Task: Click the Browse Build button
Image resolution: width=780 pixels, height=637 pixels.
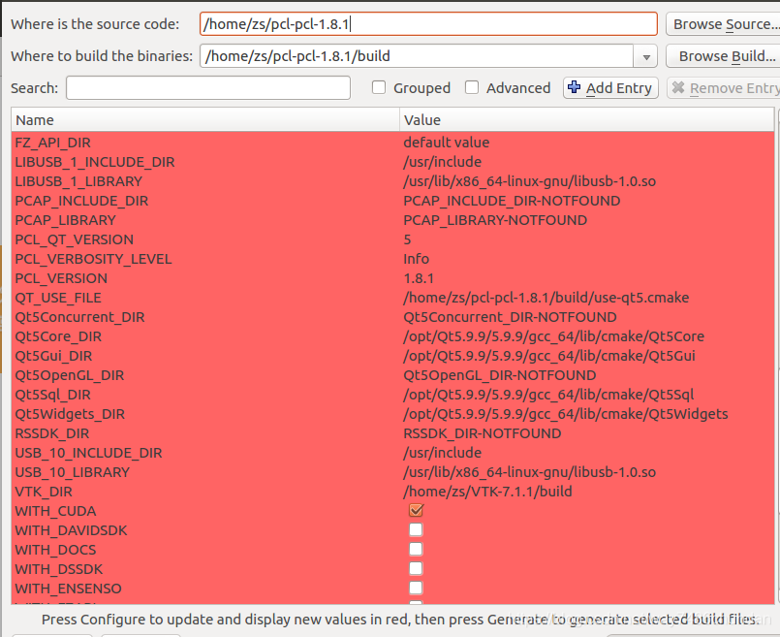Action: (x=723, y=56)
